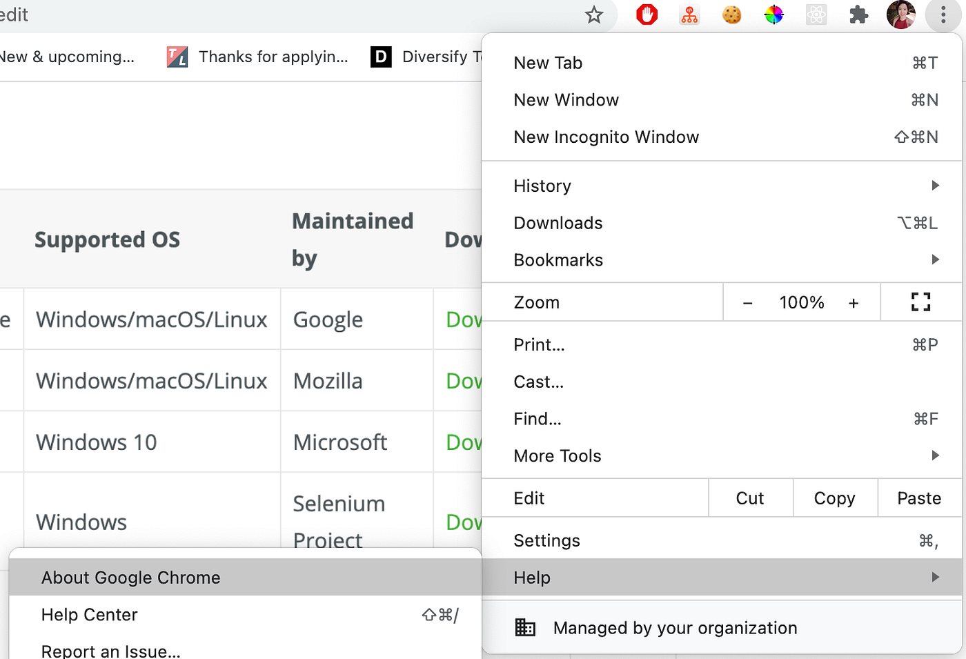Choose Find… from the menu

tap(722, 419)
